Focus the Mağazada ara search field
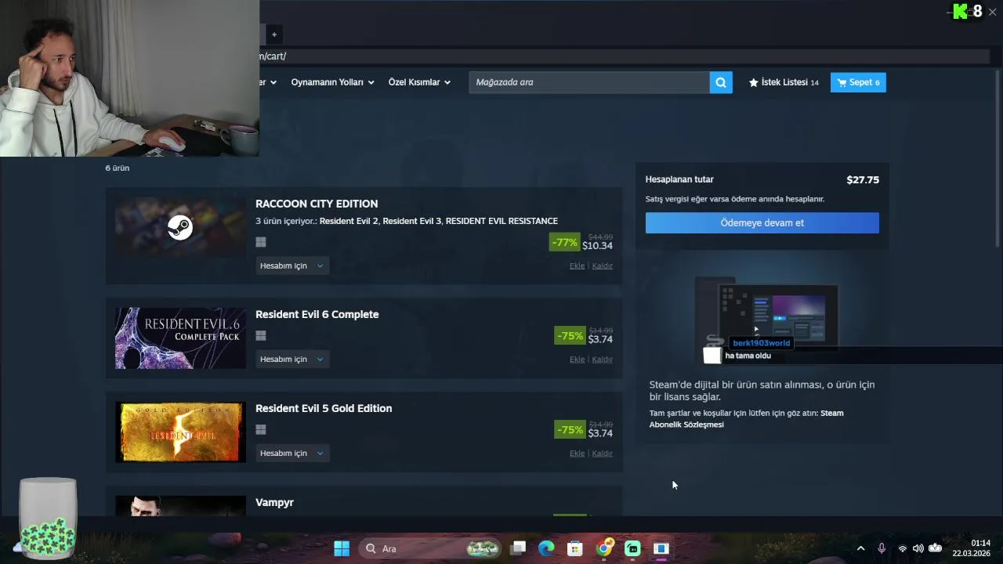The image size is (1003, 564). (x=589, y=82)
